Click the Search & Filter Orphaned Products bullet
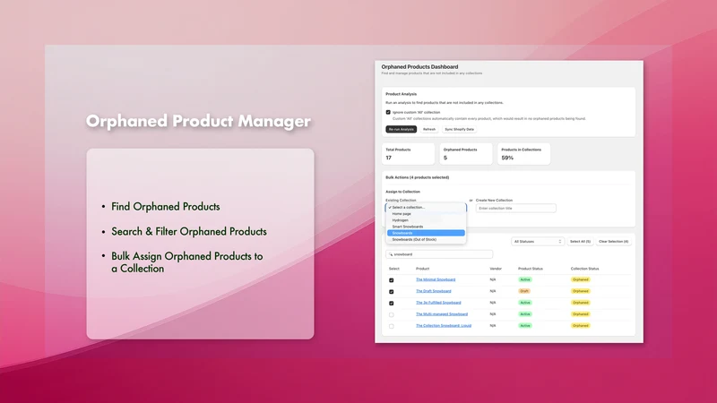This screenshot has height=403, width=717. coord(189,231)
